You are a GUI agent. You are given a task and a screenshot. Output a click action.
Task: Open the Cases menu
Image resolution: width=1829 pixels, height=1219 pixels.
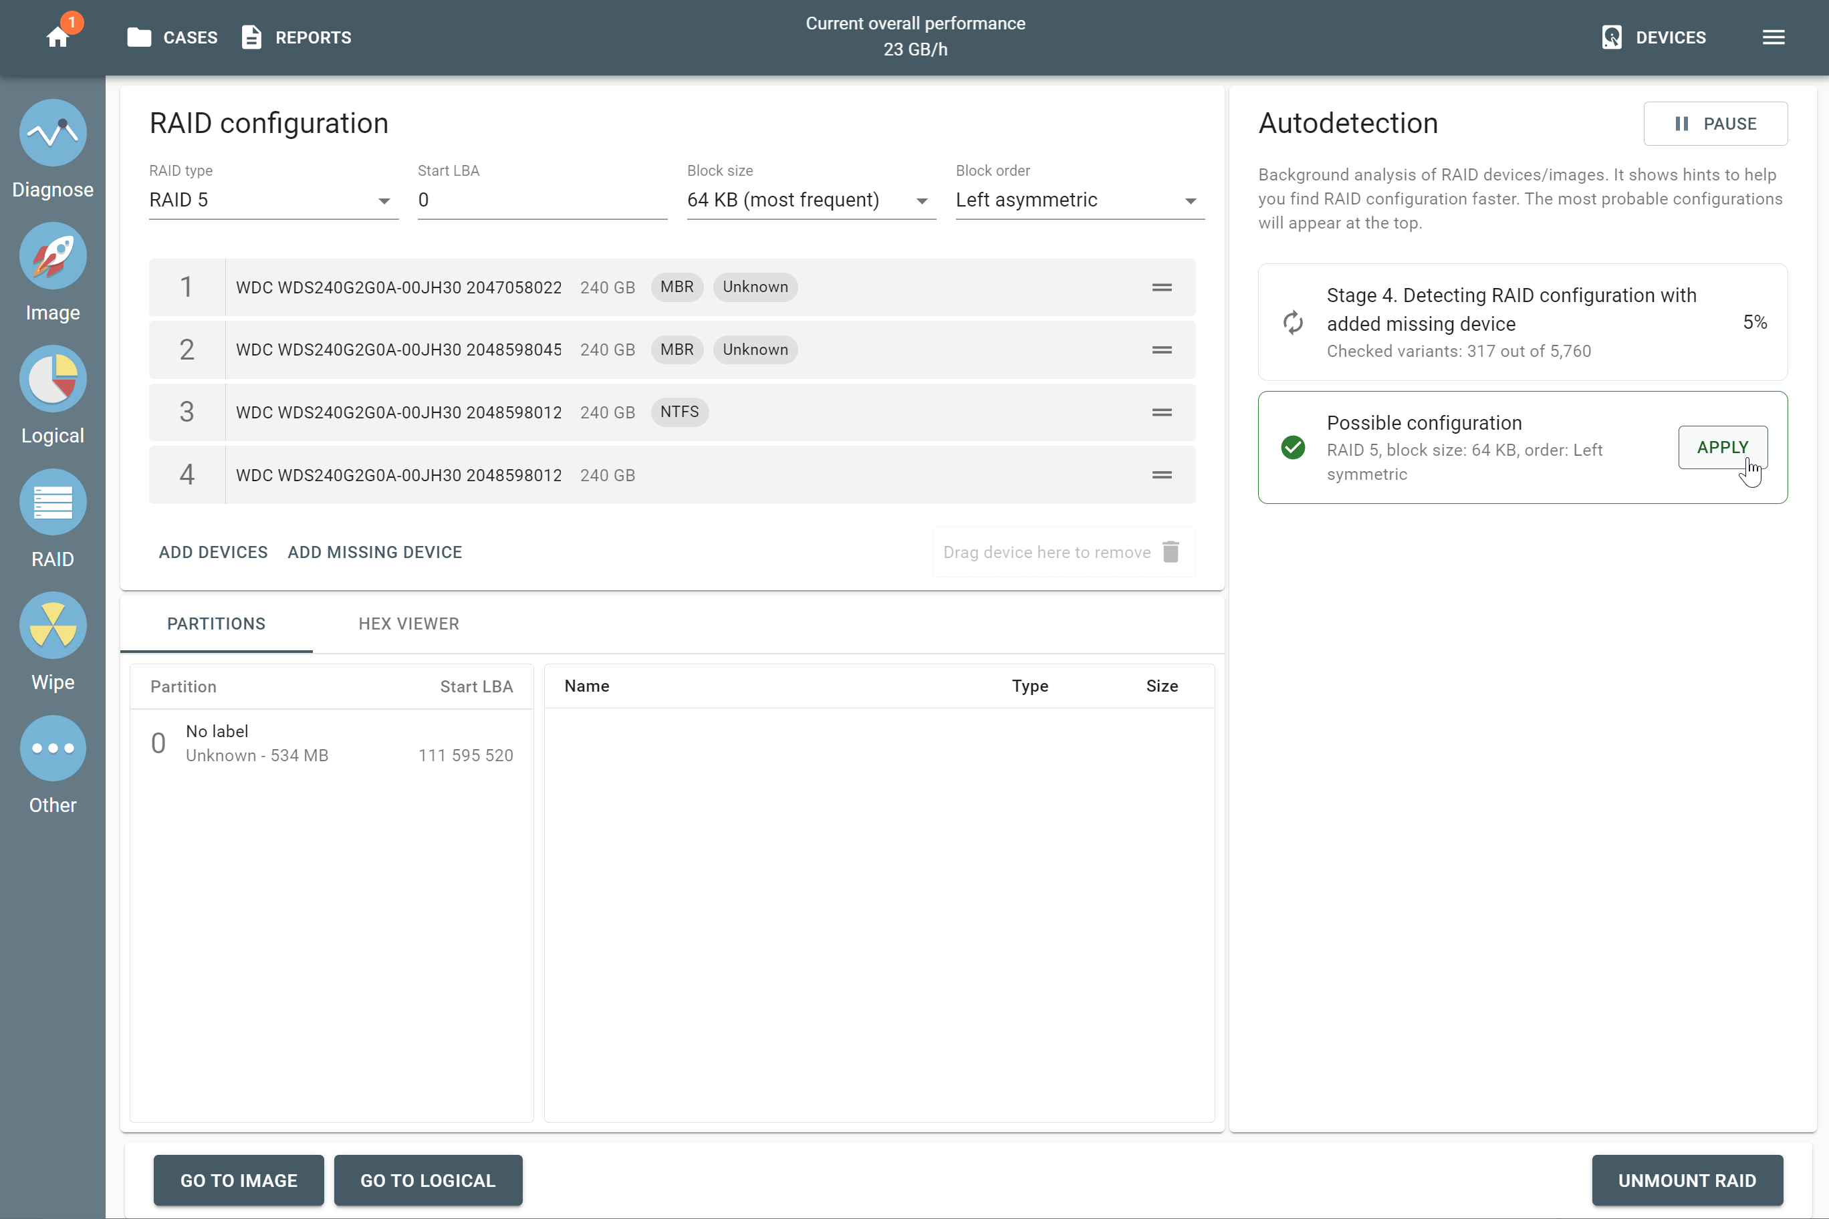[x=172, y=37]
